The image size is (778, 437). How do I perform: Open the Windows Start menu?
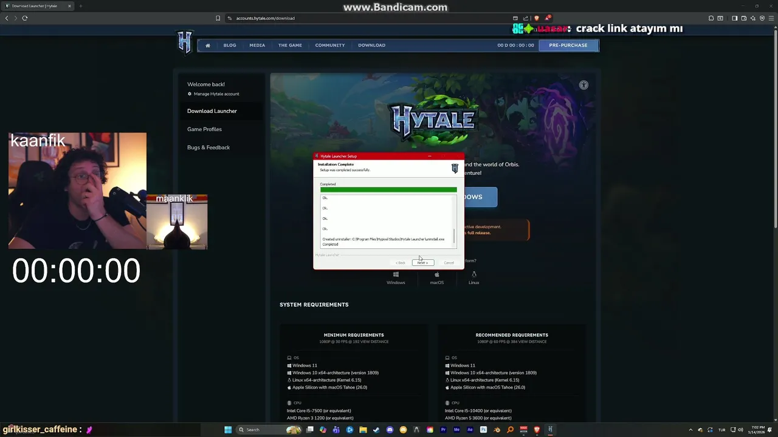coord(228,430)
